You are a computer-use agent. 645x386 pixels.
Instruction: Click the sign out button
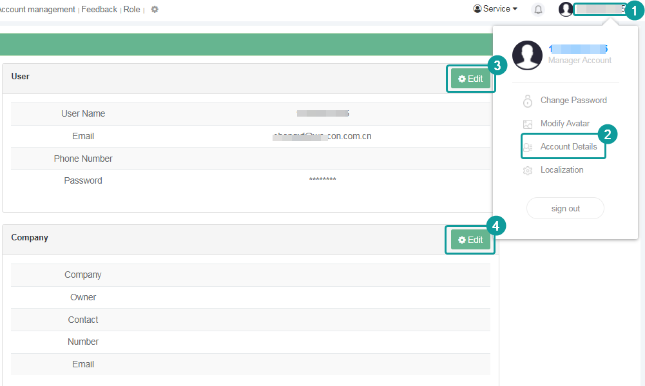565,208
